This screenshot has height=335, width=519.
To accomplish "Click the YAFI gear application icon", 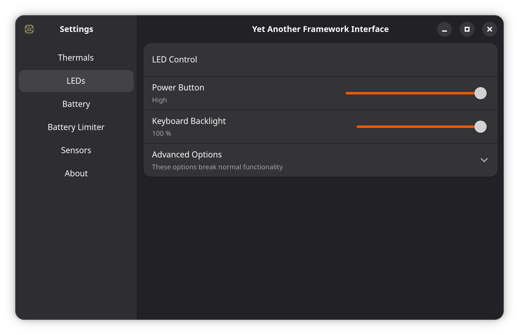I will click(29, 29).
